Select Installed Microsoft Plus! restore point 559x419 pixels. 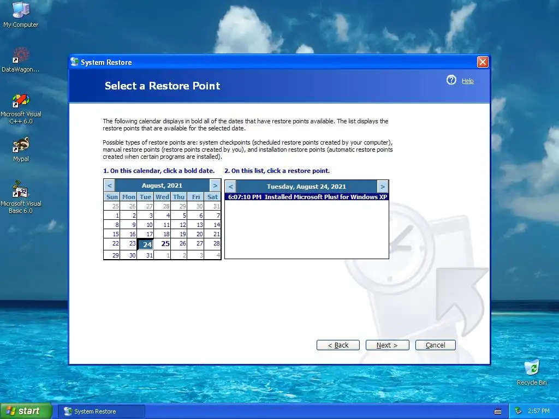[307, 196]
